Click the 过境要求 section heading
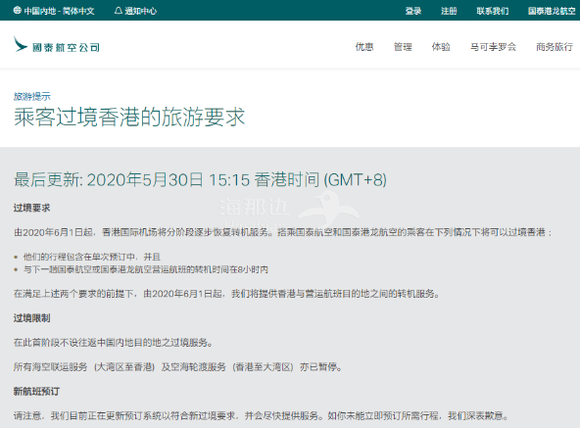Image resolution: width=580 pixels, height=428 pixels. [x=31, y=208]
